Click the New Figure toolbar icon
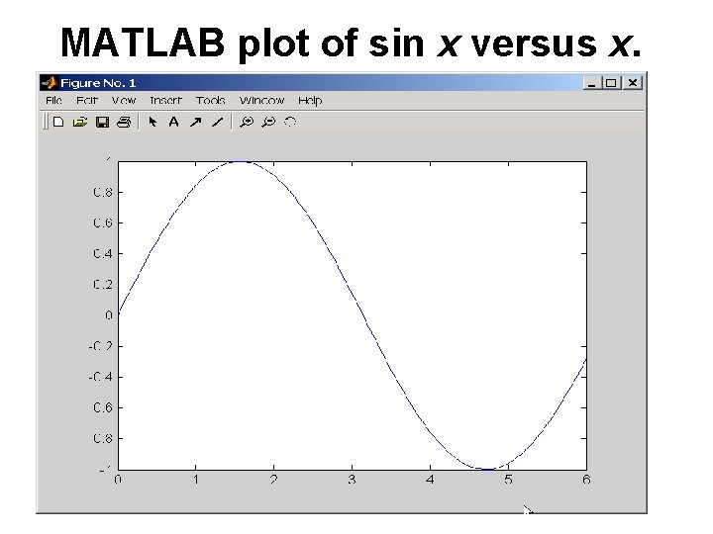Image resolution: width=713 pixels, height=534 pixels. 58,122
